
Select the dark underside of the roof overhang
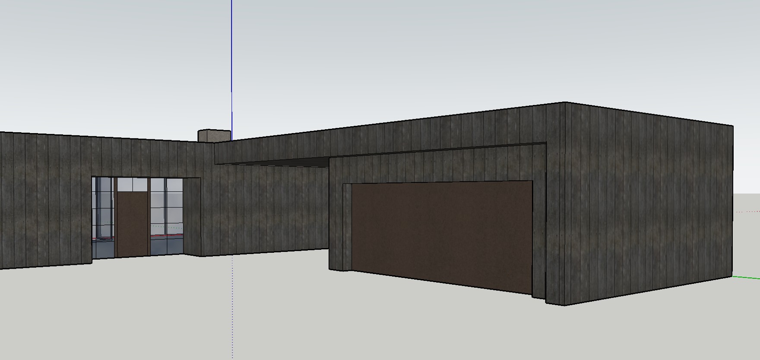pos(281,162)
